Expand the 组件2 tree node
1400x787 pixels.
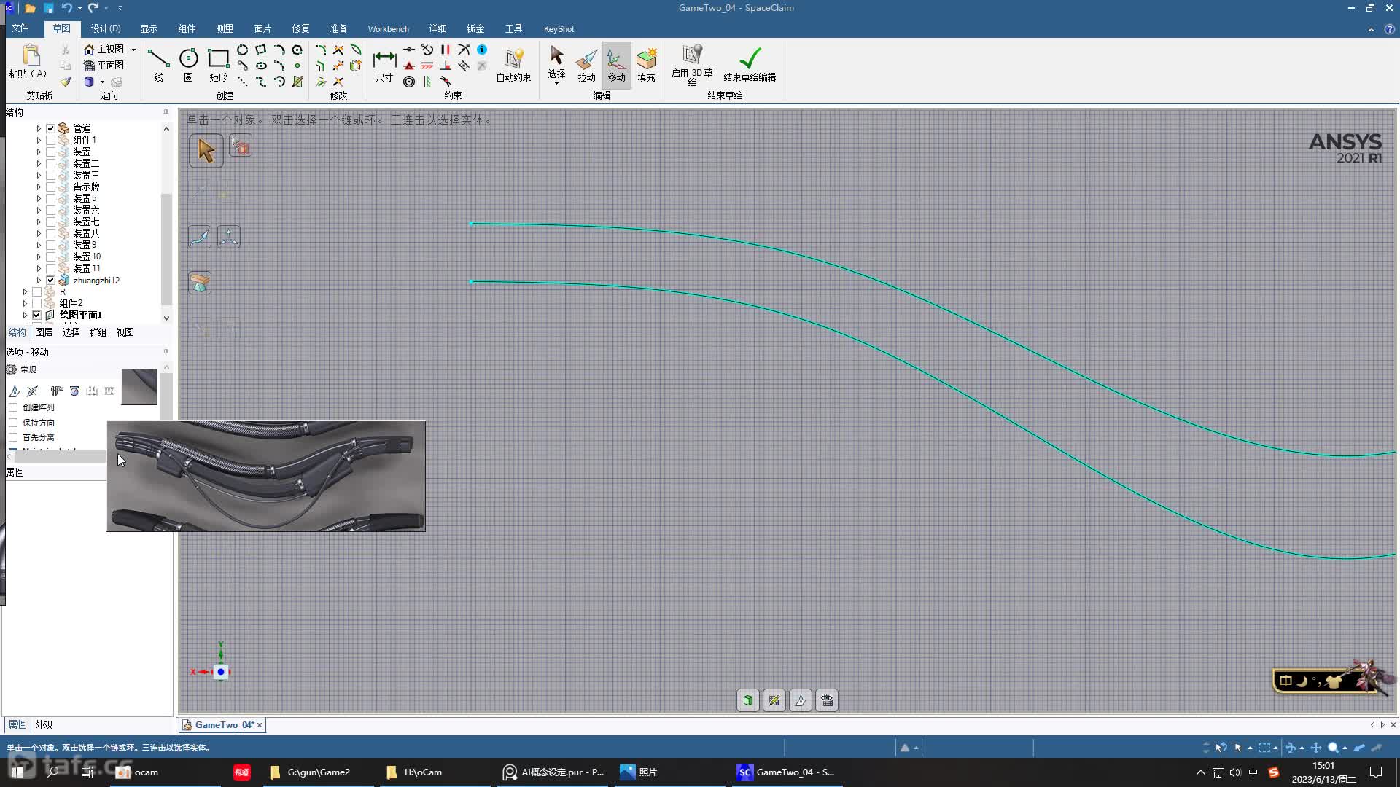[x=25, y=303]
